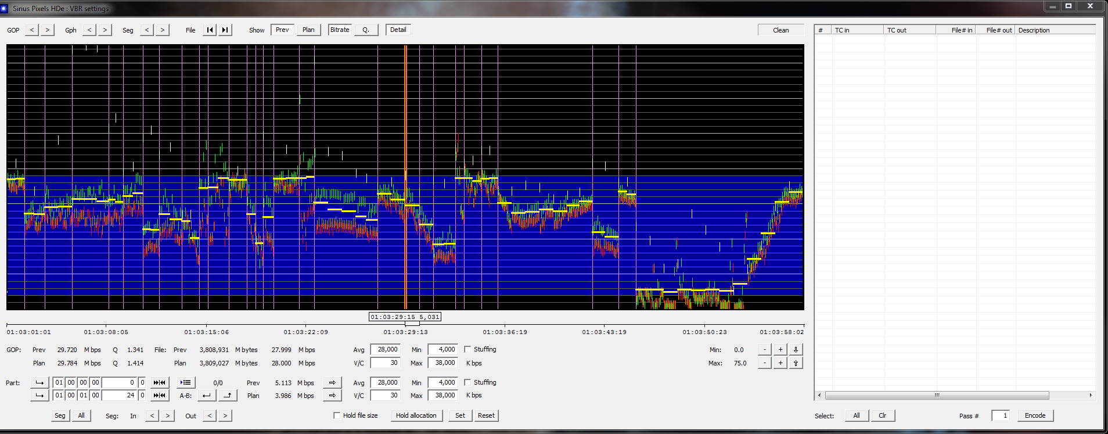
Task: Edit the Pass # field
Action: click(x=1001, y=416)
